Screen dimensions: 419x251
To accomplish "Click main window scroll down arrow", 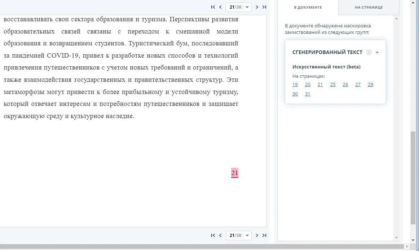I will 413,240.
